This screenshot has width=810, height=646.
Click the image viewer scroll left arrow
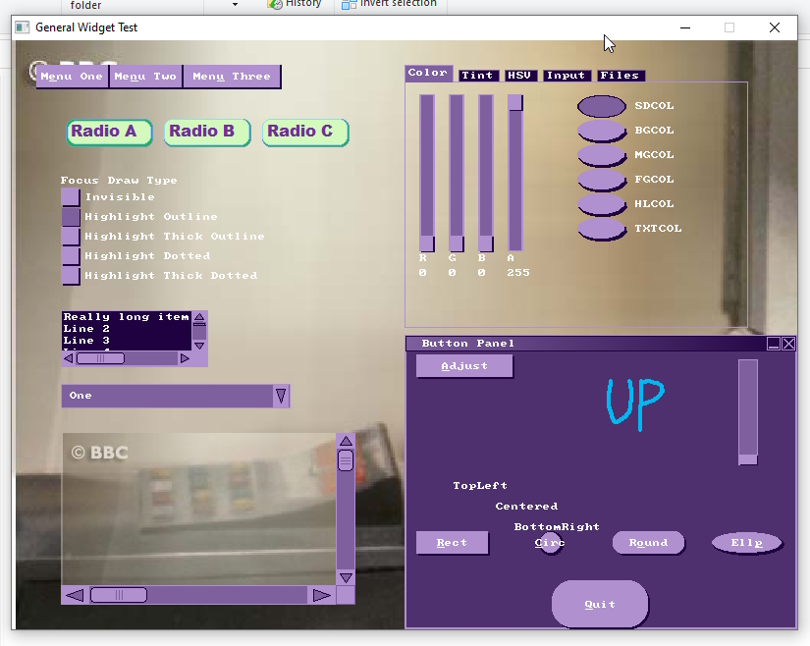click(74, 595)
